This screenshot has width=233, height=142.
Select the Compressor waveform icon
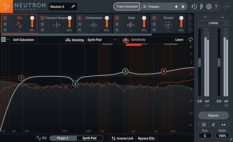[x=94, y=25]
